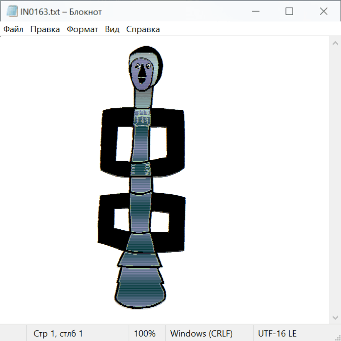The height and width of the screenshot is (341, 341).
Task: Minimize the Блокнот window
Action: tap(255, 11)
